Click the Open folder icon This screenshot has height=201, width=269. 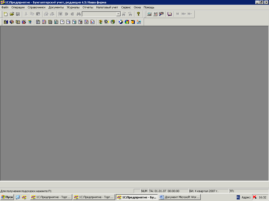pos(12,14)
